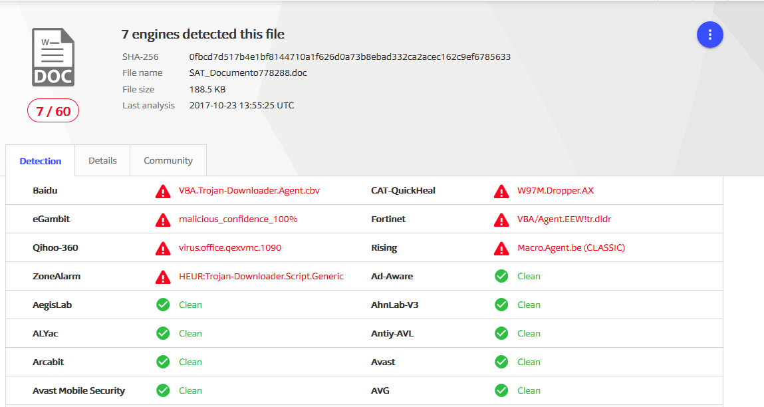The width and height of the screenshot is (764, 407).
Task: Click the Clean result for AegisLab
Action: 190,305
